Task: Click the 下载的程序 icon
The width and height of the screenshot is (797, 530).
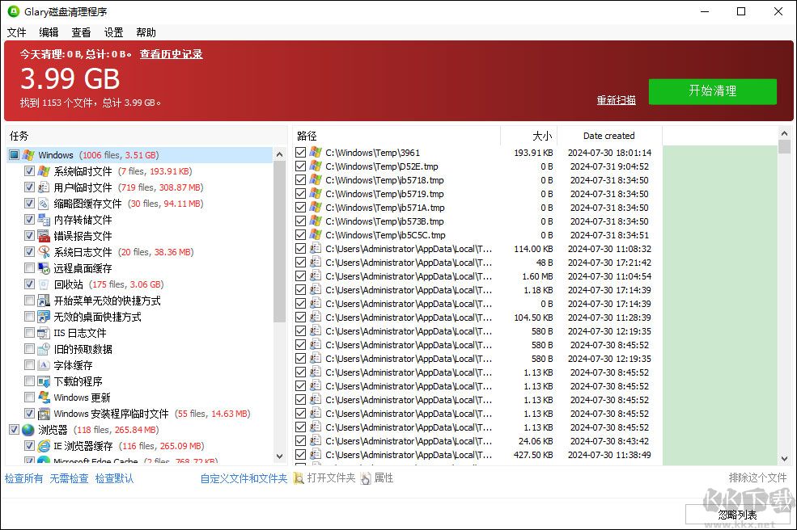Action: tap(45, 381)
